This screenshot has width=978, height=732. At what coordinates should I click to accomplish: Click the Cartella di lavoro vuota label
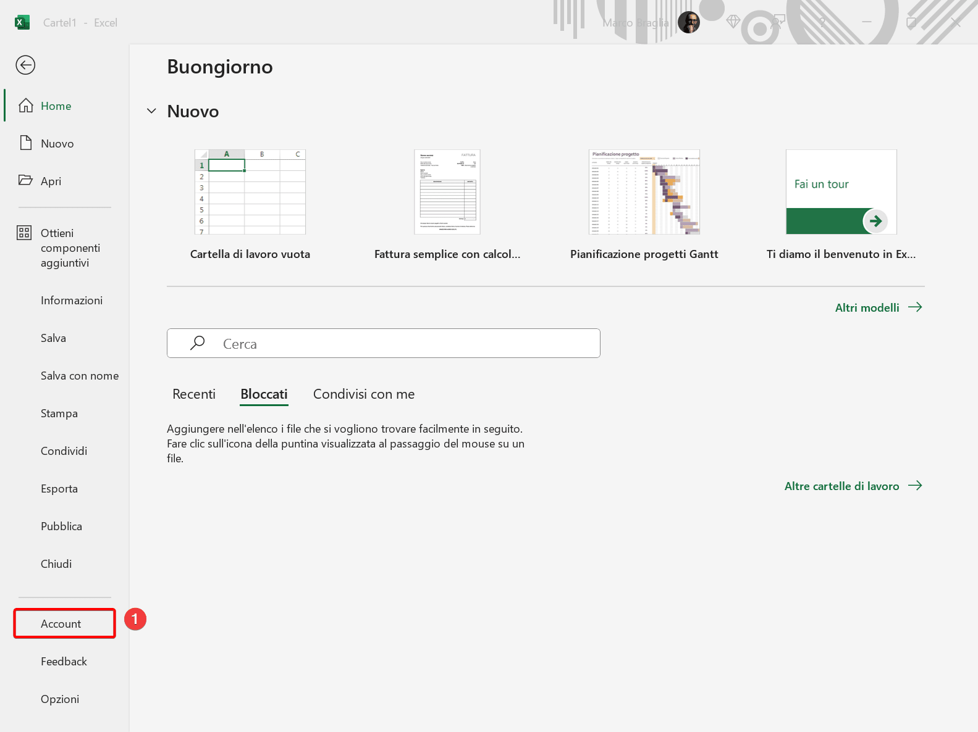250,254
